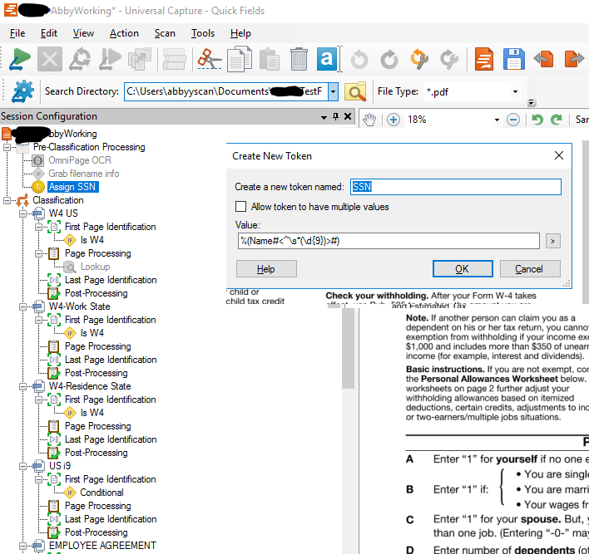589x554 pixels.
Task: Select the 'Grab filename info' tree item
Action: pyautogui.click(x=83, y=174)
